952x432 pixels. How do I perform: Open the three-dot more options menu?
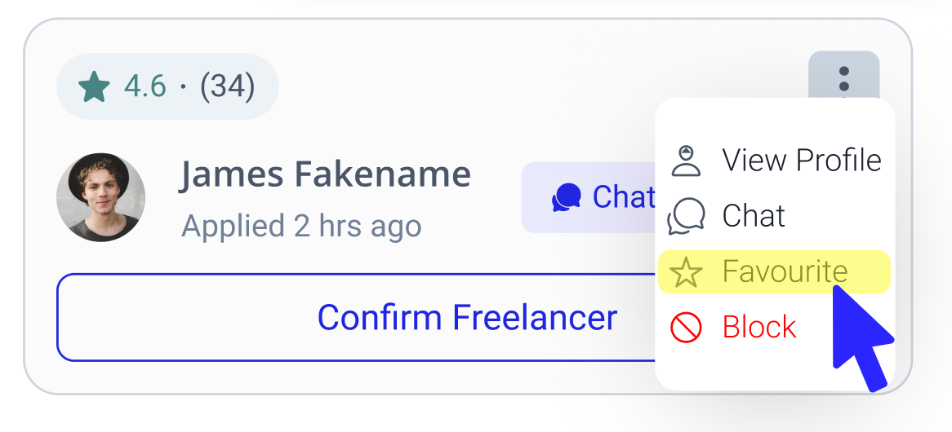843,79
